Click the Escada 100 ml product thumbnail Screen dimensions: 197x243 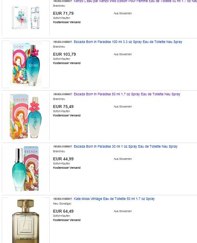[26, 64]
